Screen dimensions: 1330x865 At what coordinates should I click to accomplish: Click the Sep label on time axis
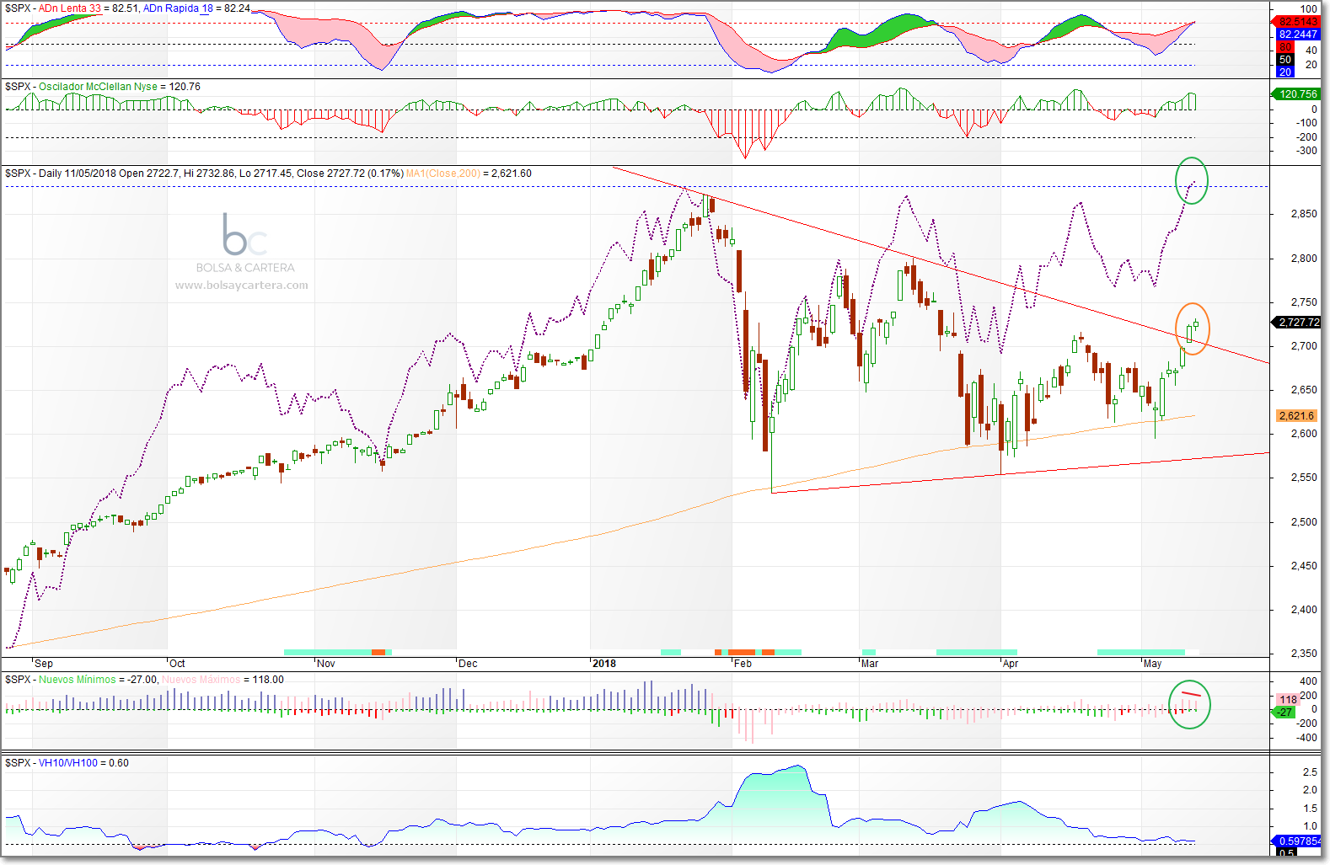click(44, 664)
